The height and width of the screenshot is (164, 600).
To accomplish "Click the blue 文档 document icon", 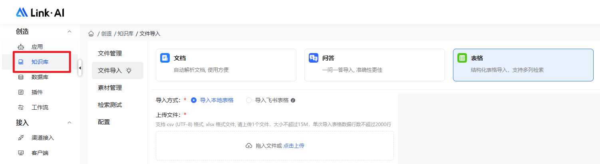I will pyautogui.click(x=165, y=58).
